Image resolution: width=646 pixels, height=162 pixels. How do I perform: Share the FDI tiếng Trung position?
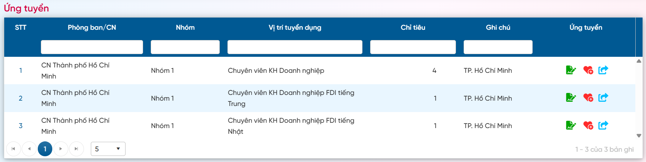(603, 98)
